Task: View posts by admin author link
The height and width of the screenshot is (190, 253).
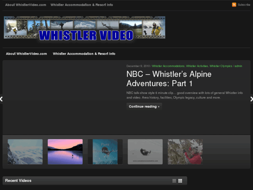Action: 238,66
